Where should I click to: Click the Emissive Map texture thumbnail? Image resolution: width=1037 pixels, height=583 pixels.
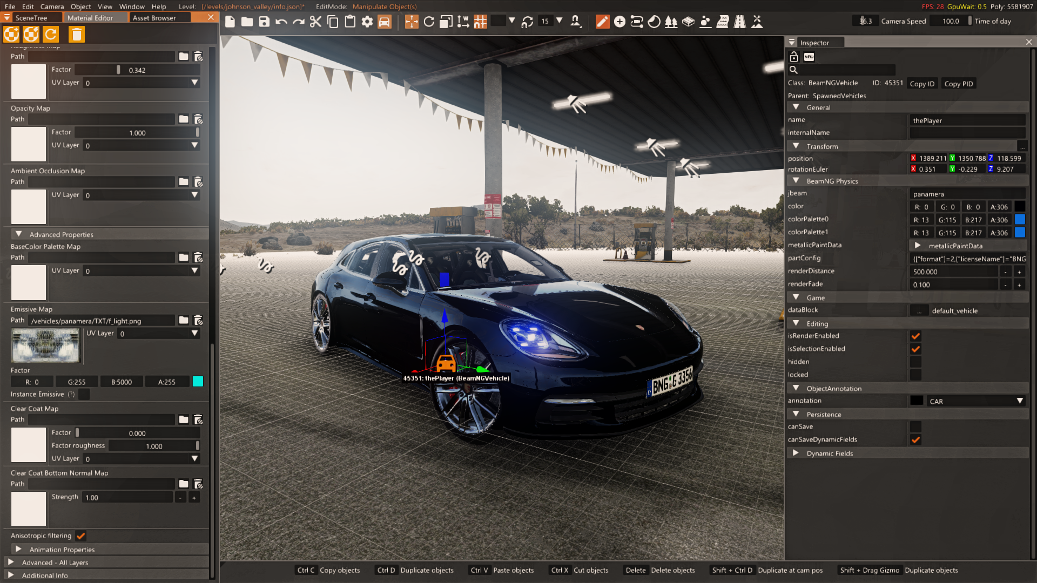coord(46,345)
